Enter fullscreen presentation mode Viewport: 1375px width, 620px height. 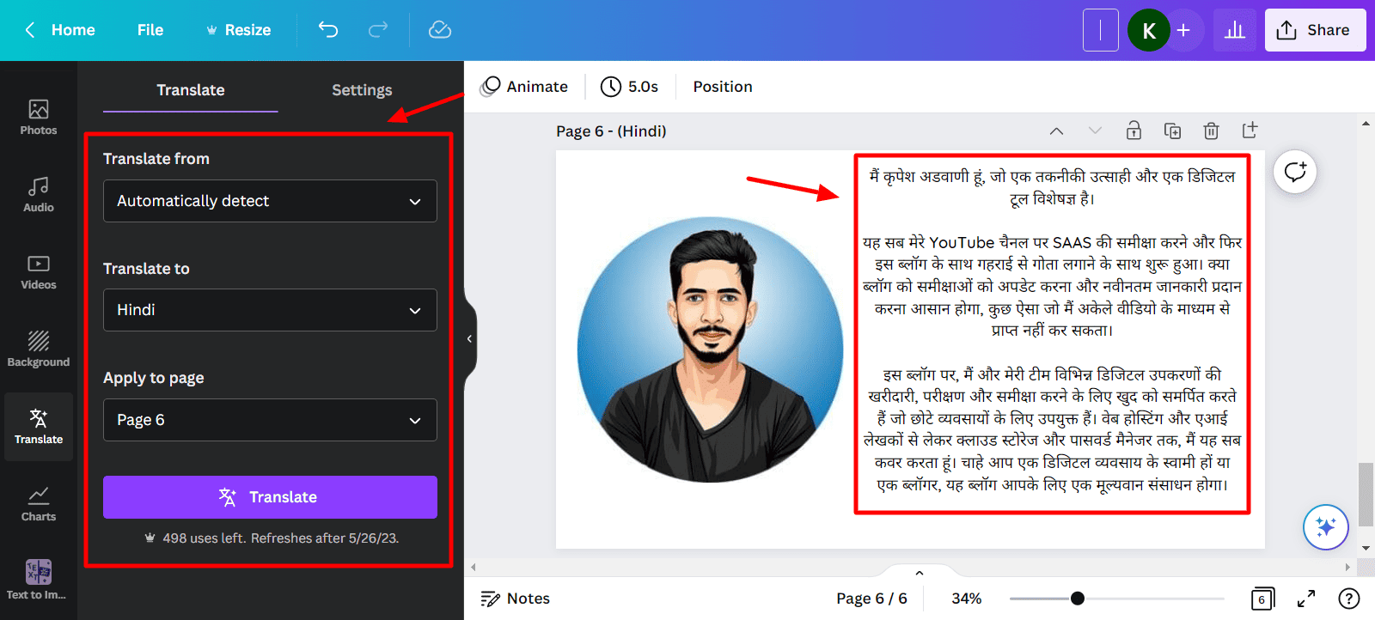click(1306, 599)
